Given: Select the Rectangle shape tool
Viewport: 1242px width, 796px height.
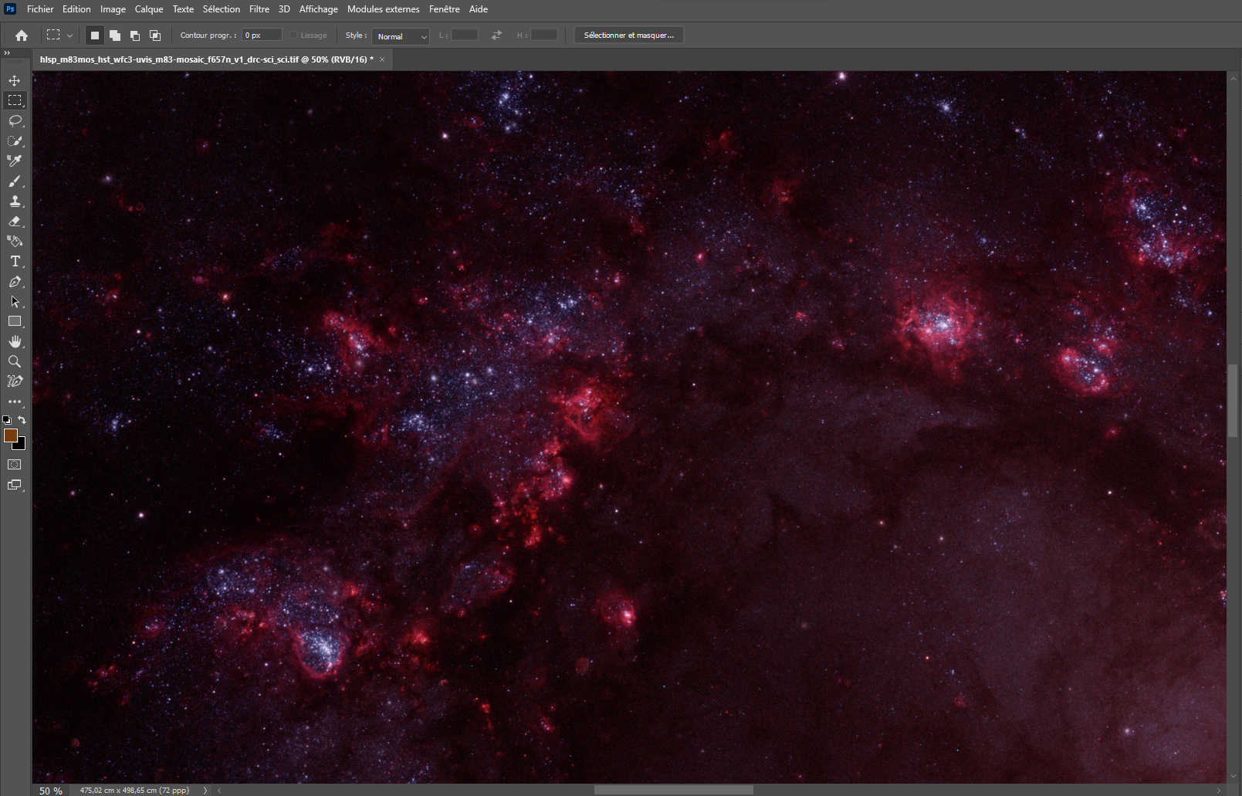Looking at the screenshot, I should 15,321.
